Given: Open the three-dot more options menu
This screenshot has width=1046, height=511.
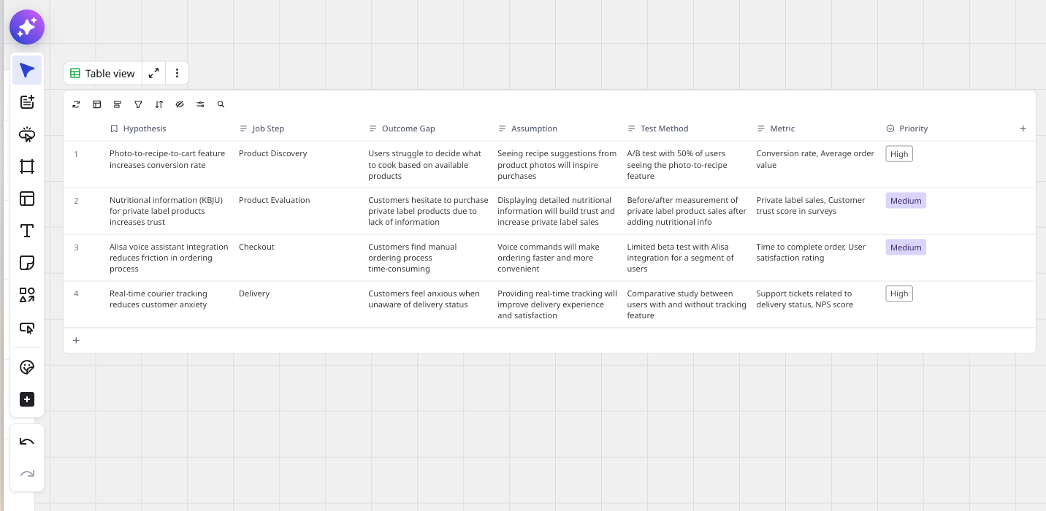Looking at the screenshot, I should [177, 73].
